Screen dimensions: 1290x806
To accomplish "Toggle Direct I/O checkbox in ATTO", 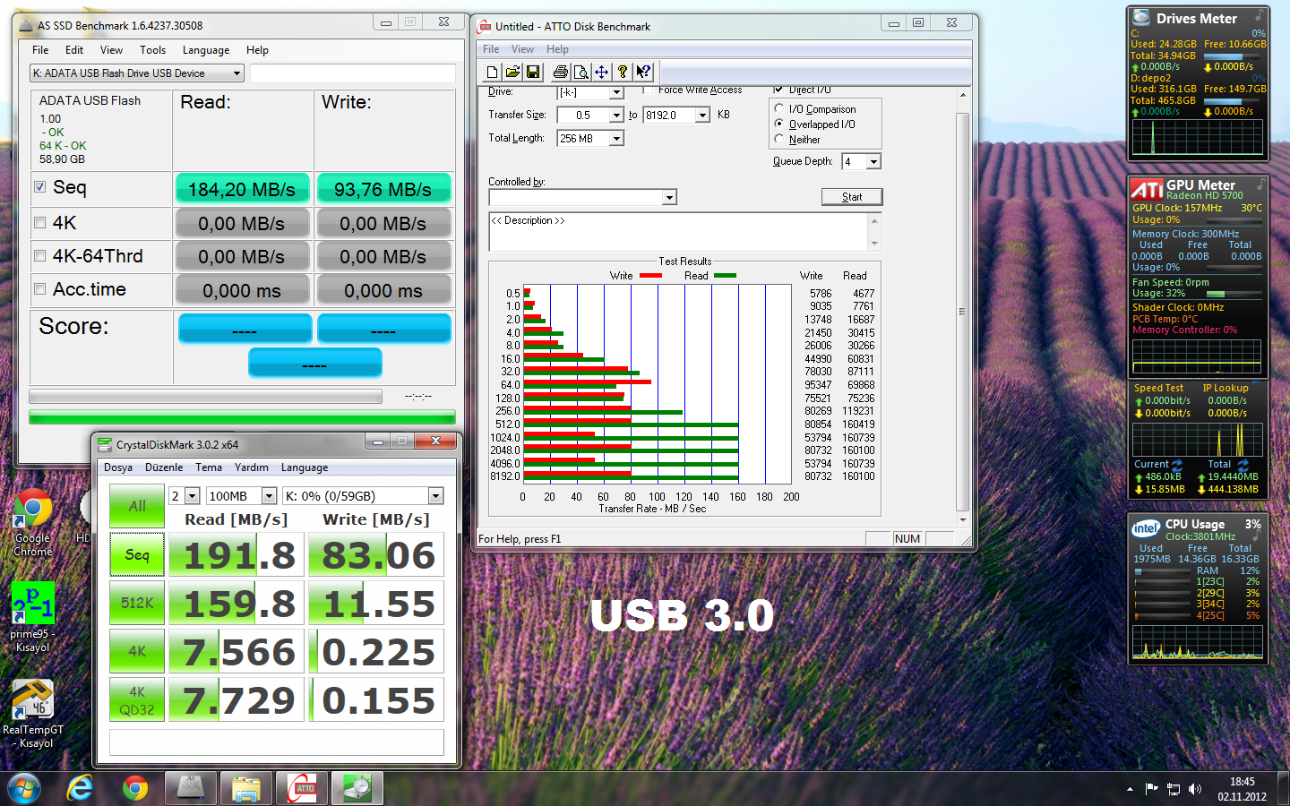I will click(x=778, y=90).
